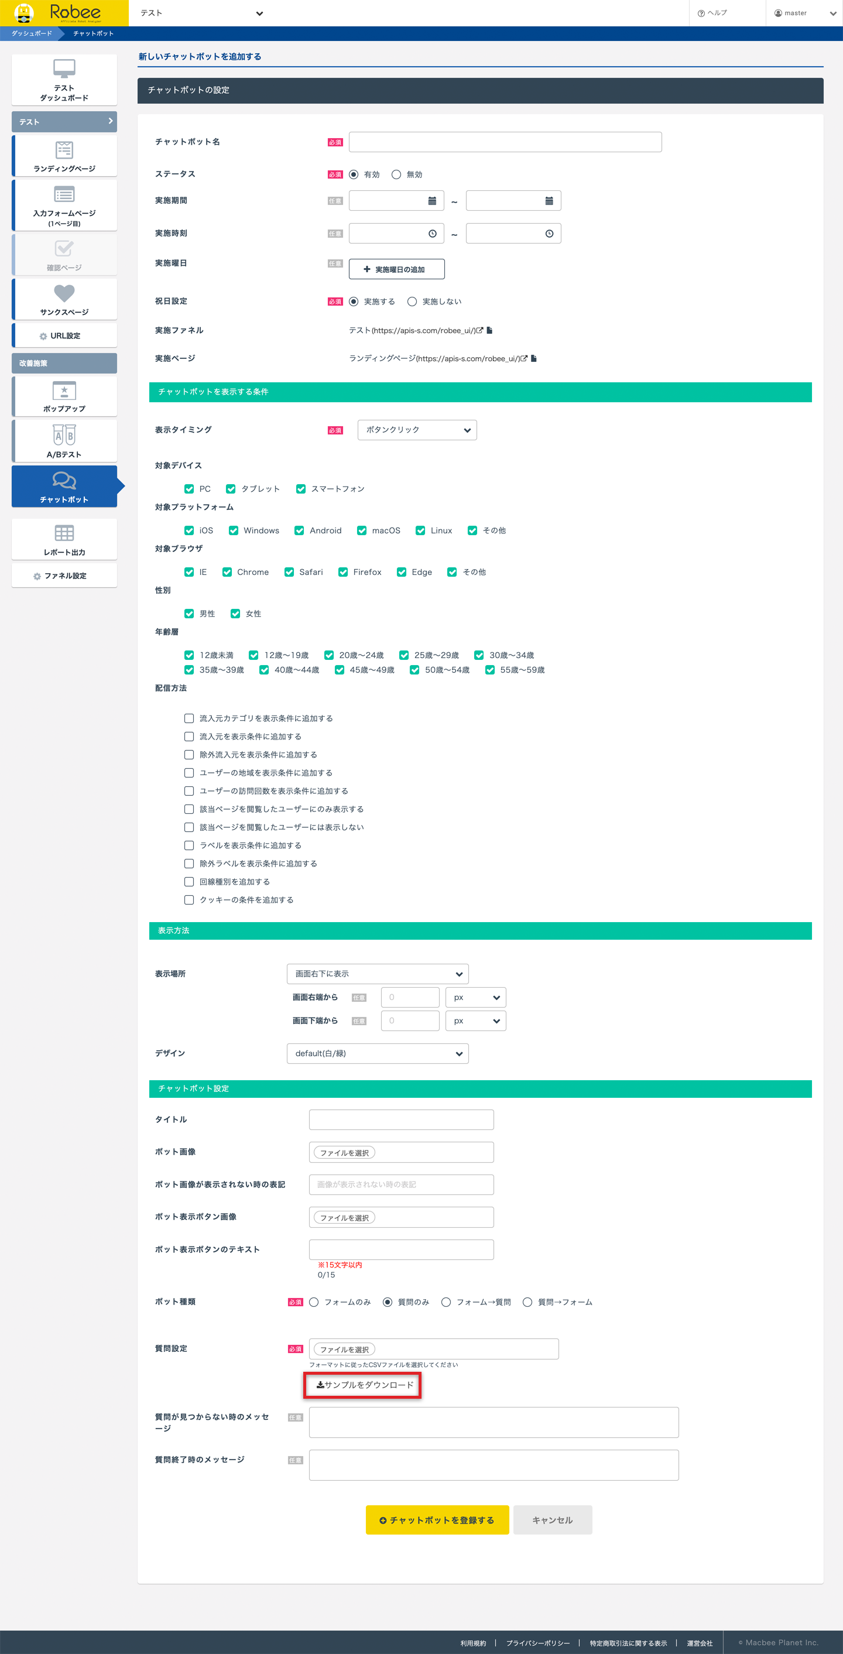Screen dimensions: 843x1654
Task: Click the サンクスページ heart icon
Action: [x=64, y=293]
